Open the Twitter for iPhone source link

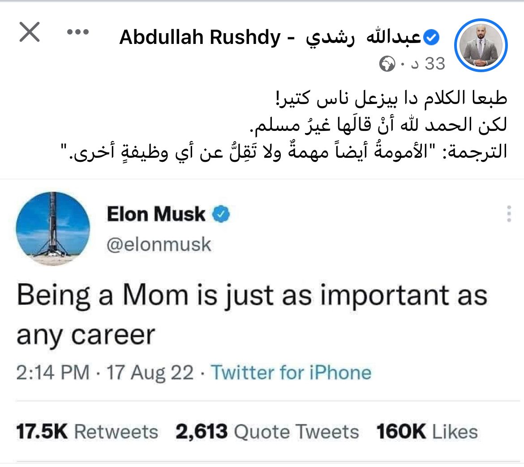click(x=291, y=373)
